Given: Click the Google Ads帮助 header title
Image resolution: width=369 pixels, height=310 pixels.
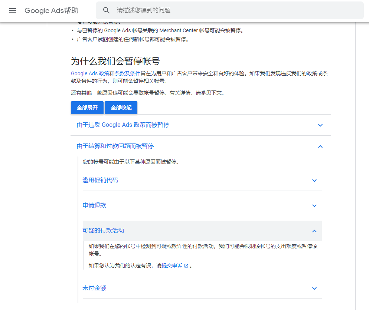Looking at the screenshot, I should click(51, 10).
